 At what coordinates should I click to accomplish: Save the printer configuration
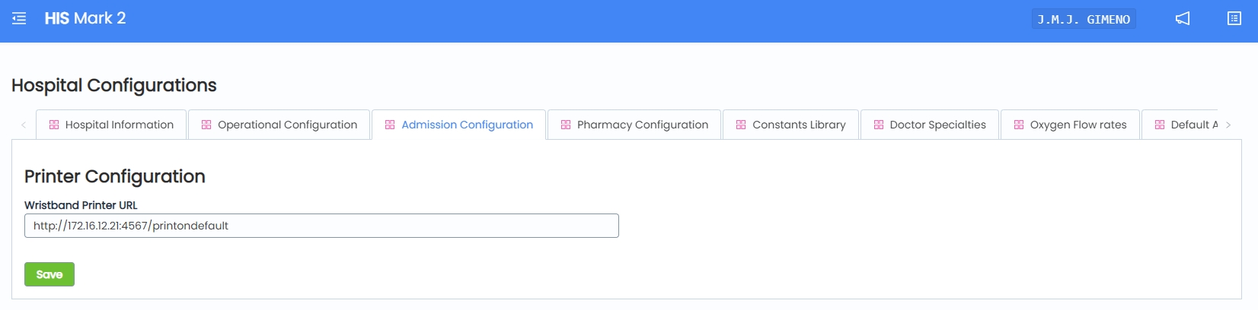pos(49,274)
